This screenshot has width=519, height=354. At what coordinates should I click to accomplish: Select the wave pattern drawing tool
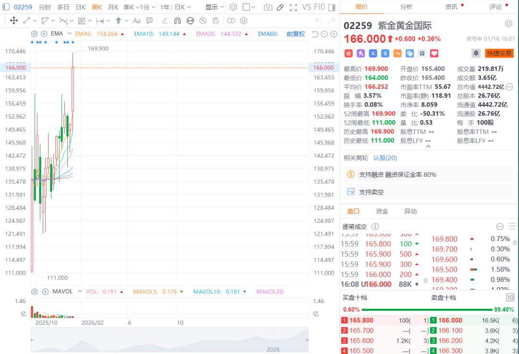point(63,21)
